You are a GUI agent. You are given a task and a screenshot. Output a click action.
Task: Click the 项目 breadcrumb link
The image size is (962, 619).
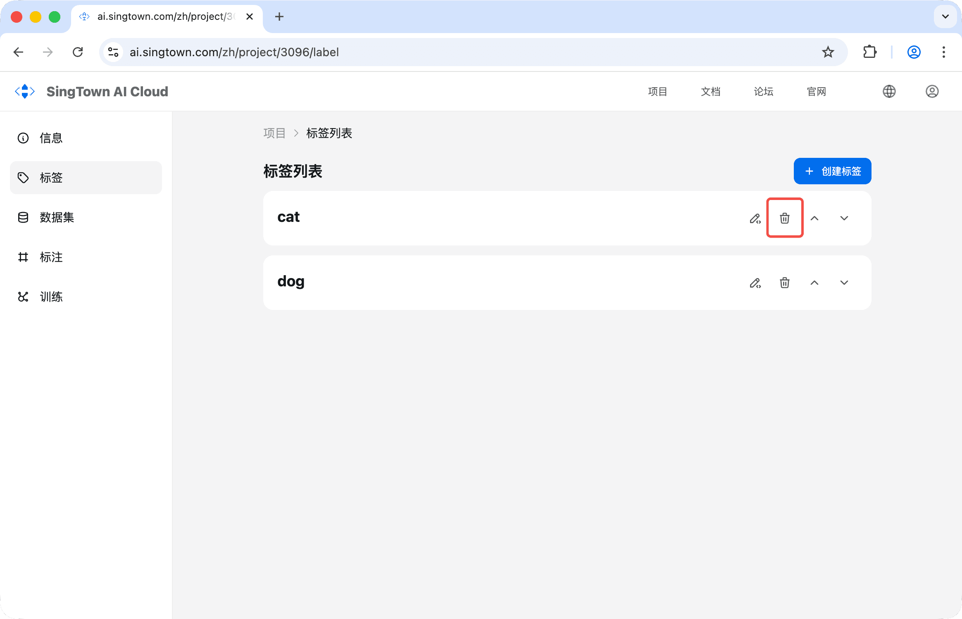[x=274, y=133]
